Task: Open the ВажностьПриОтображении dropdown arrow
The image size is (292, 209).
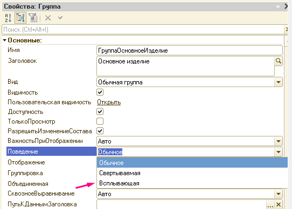Action: [x=279, y=141]
